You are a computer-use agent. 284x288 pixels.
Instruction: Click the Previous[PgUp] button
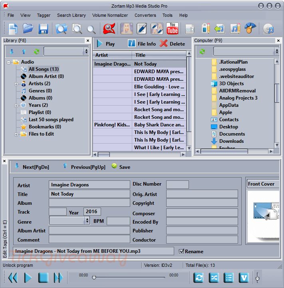(x=84, y=167)
